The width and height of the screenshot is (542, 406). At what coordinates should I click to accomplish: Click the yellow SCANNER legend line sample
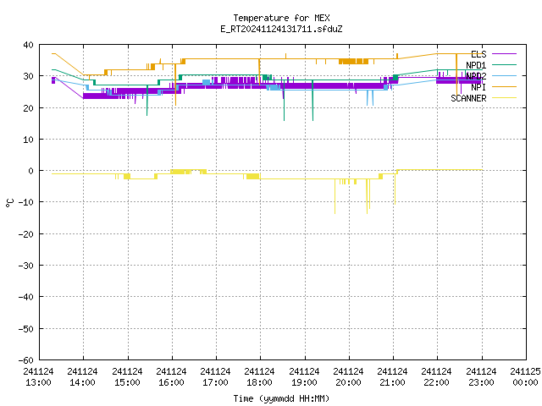(x=504, y=98)
